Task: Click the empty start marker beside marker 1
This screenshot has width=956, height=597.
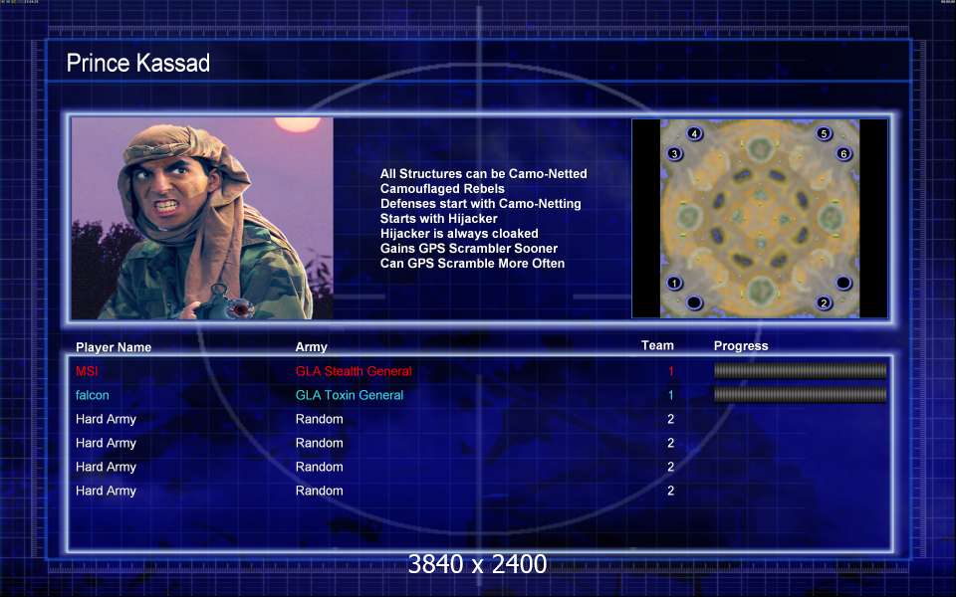Action: [694, 302]
